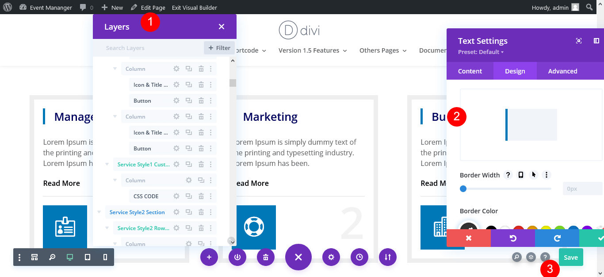Switch to phone view mode
604x277 pixels.
105,257
